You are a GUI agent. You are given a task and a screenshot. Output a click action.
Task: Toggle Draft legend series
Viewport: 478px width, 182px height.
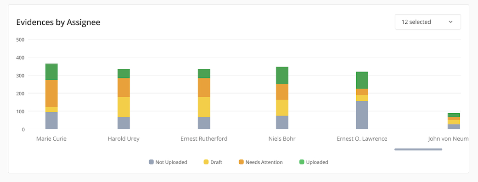[213, 162]
